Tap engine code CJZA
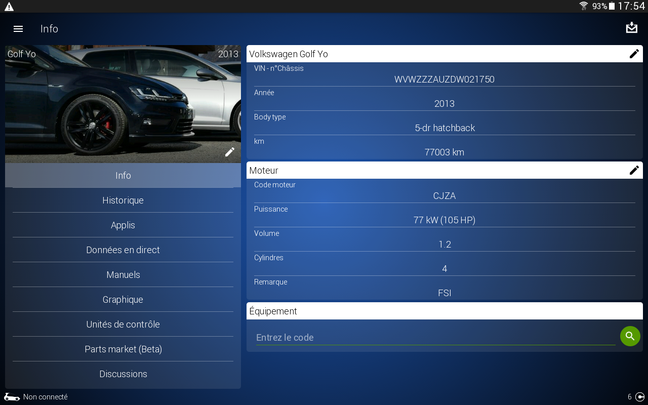The height and width of the screenshot is (405, 648). (444, 196)
